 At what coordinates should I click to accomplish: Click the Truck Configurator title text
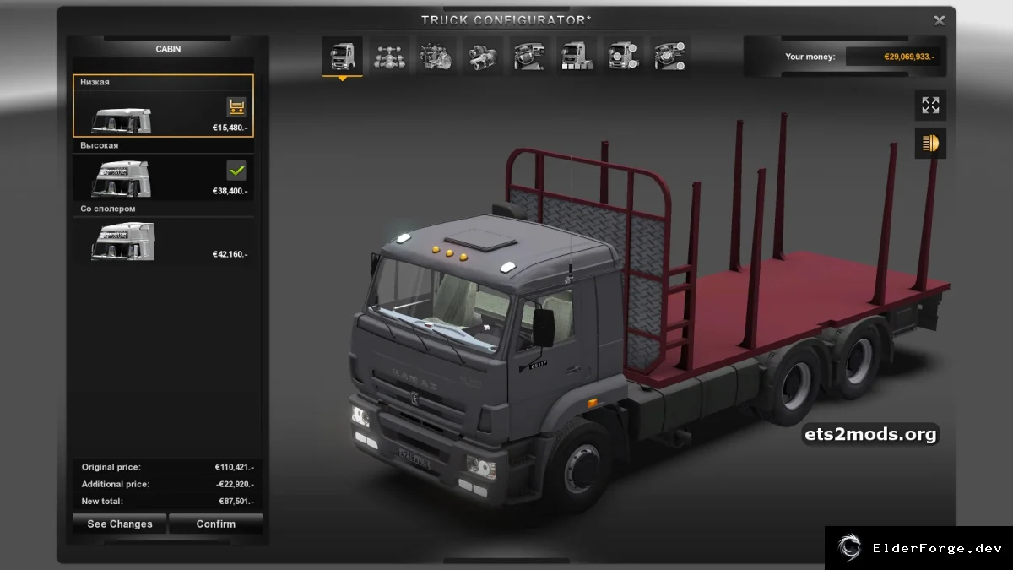click(x=506, y=19)
